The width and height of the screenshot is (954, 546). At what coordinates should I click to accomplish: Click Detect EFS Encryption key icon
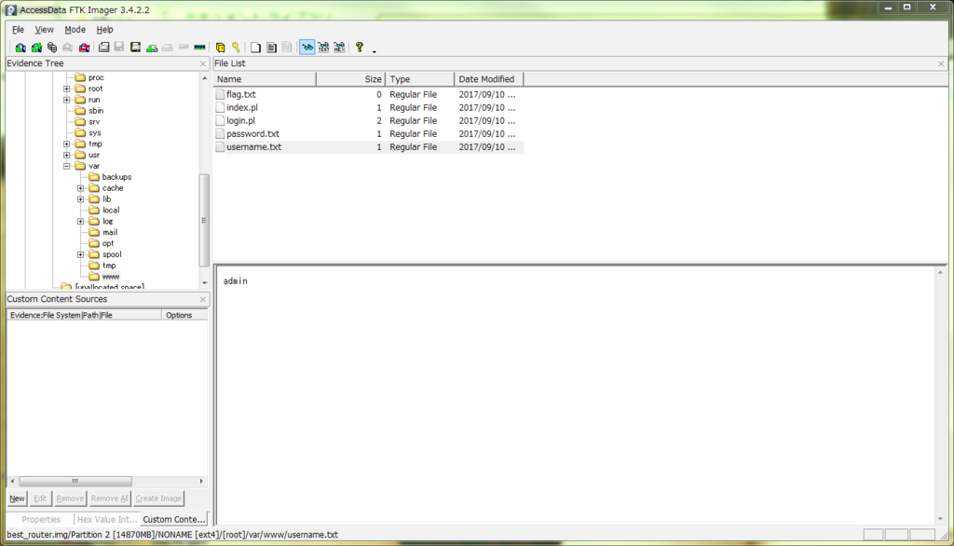coord(236,47)
